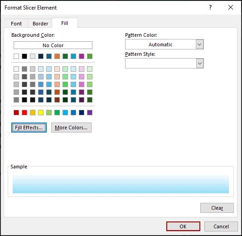Viewport: 242px width, 236px height.
Task: Choose light blue in the standard colors row
Action: [65, 113]
